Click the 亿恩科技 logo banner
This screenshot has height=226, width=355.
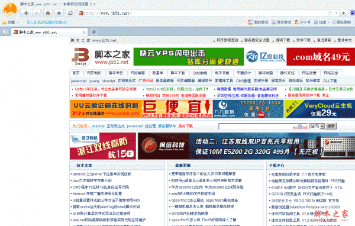(265, 57)
